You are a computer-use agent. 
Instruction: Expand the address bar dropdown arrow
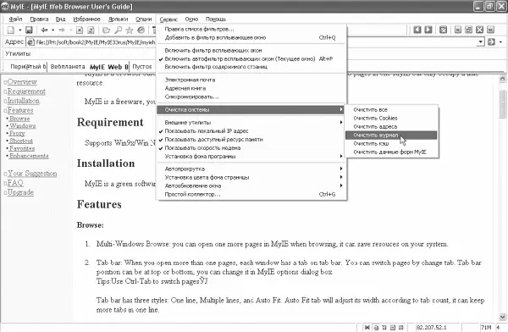point(481,41)
